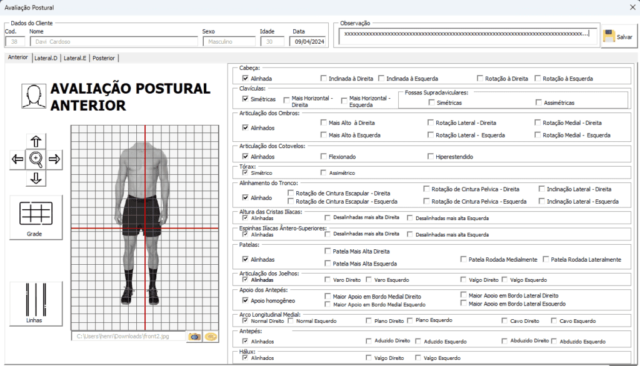Check Fossas Supraclaviculares Assimétricas

click(539, 102)
